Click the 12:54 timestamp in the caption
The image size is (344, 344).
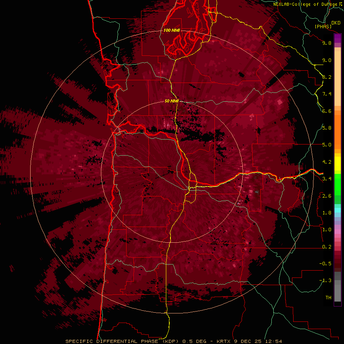[x=273, y=341]
